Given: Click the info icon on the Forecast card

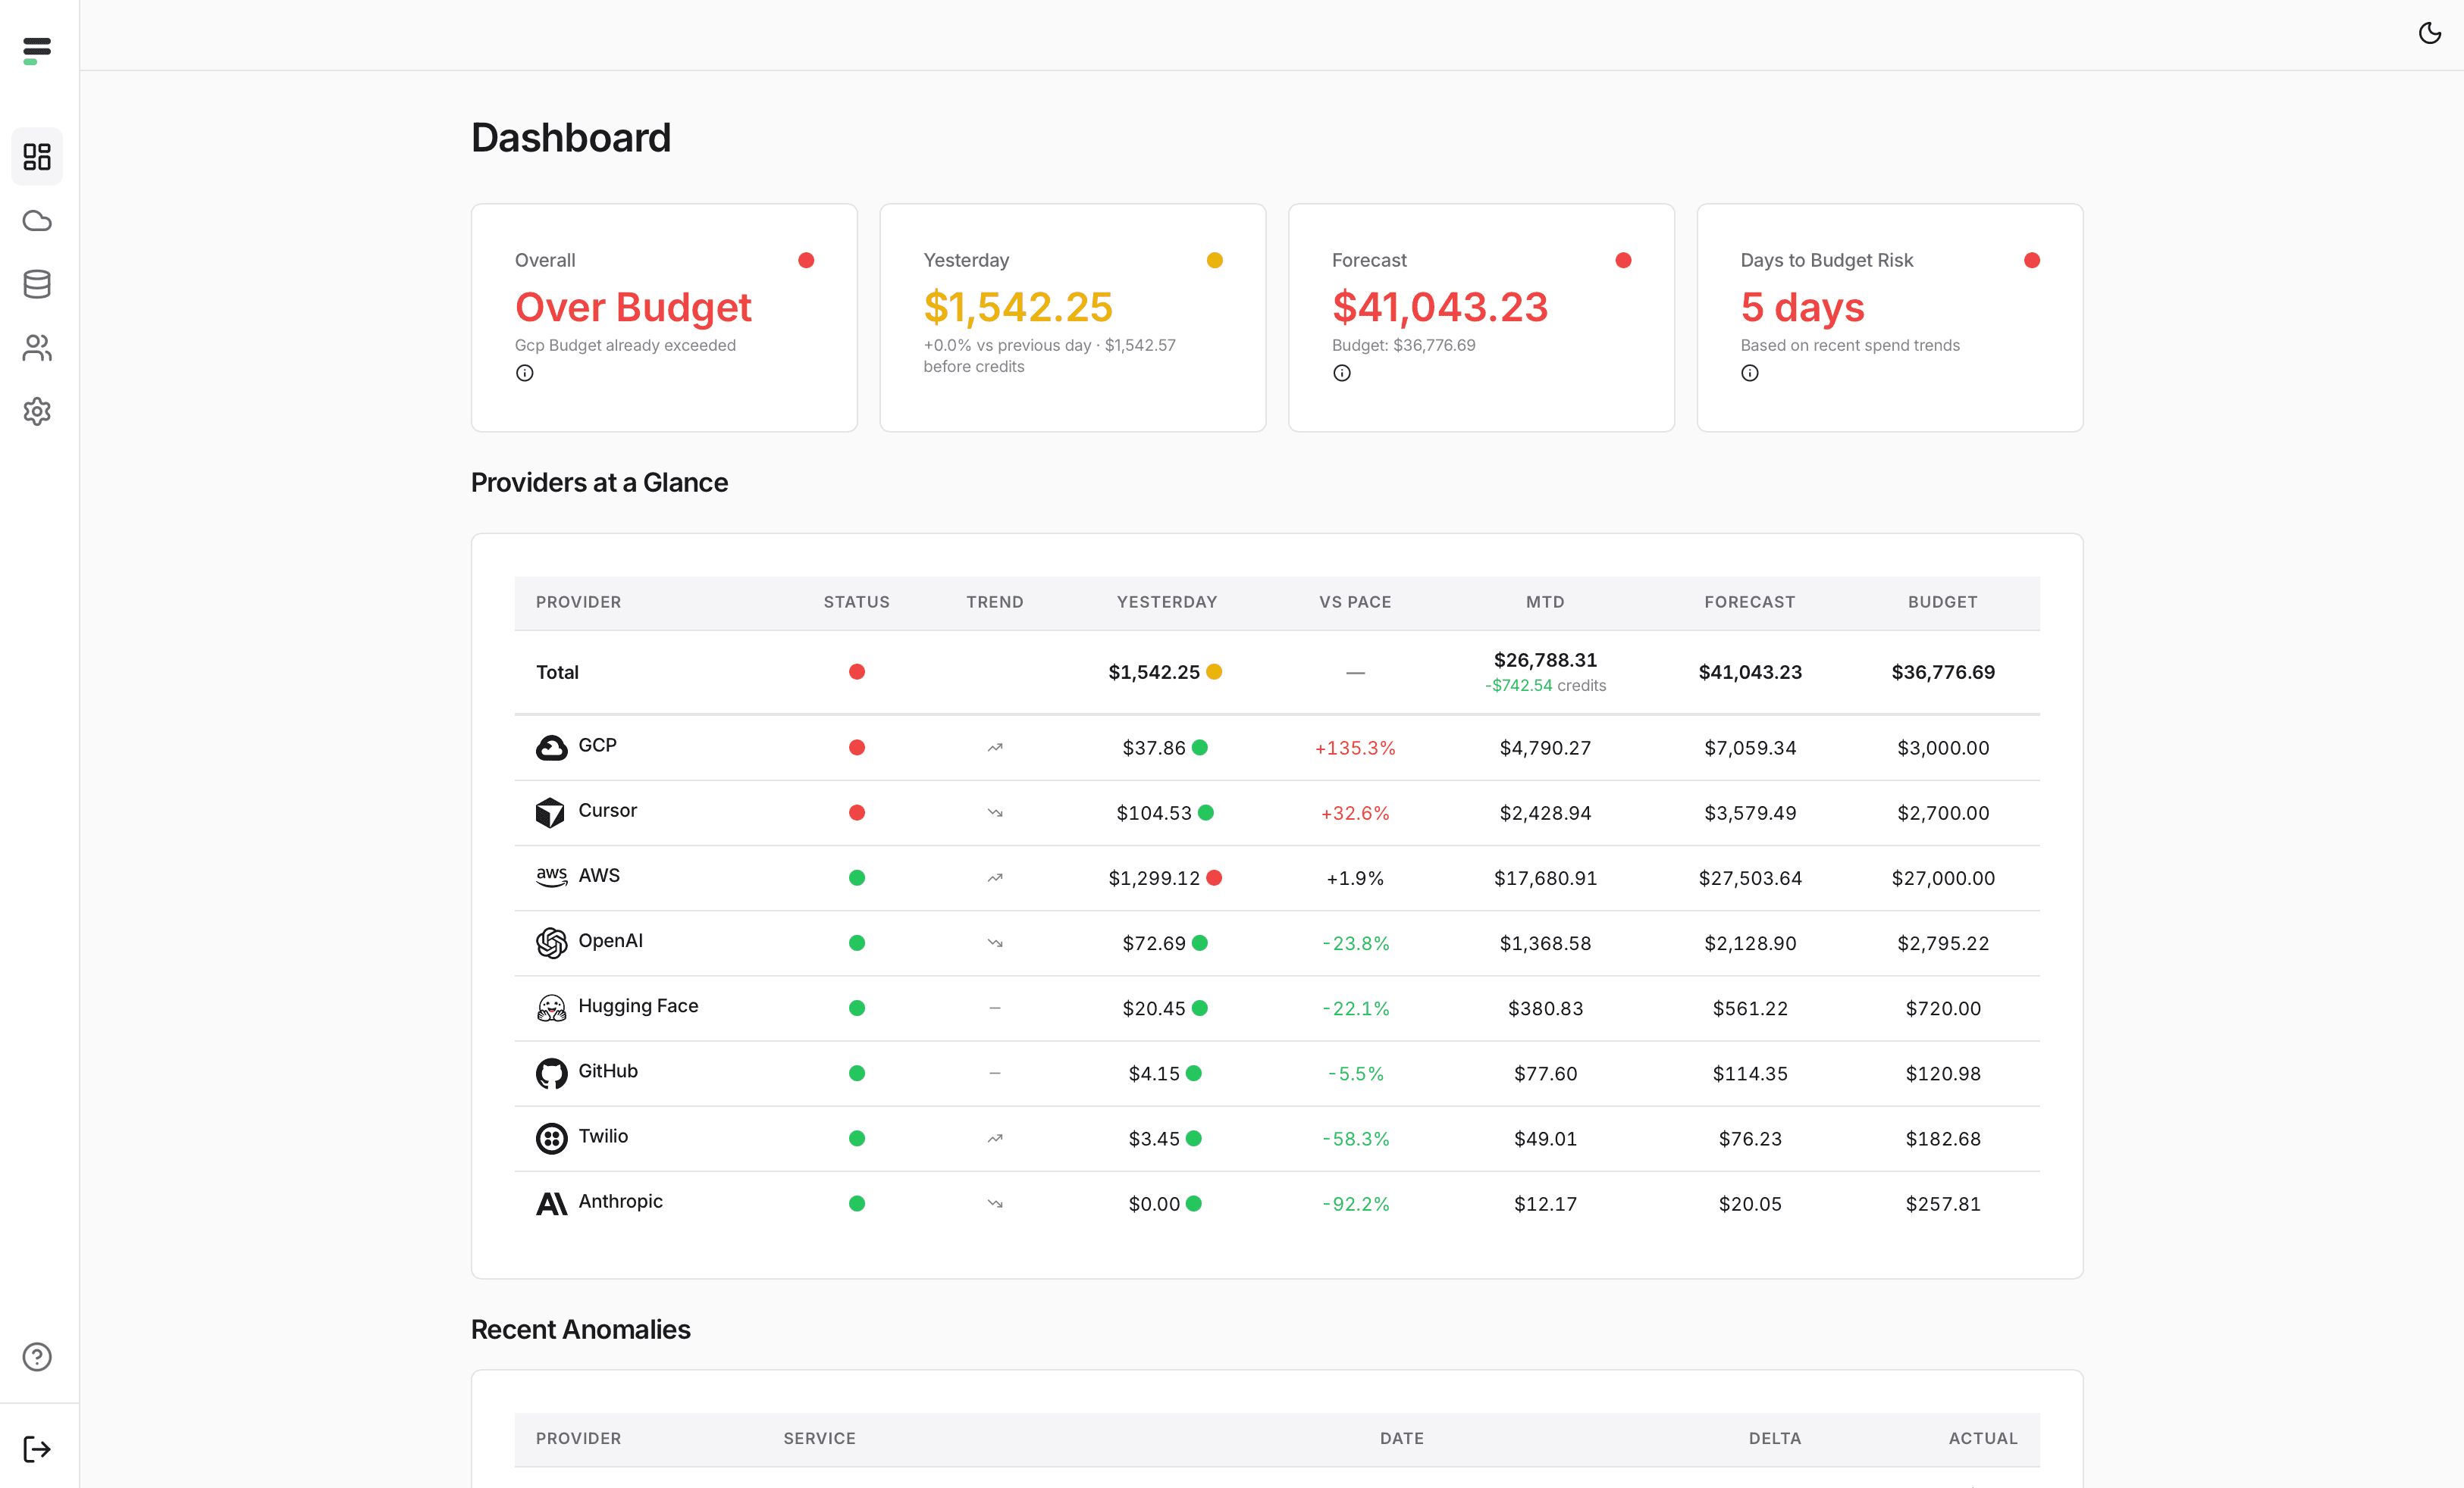Looking at the screenshot, I should [1342, 373].
